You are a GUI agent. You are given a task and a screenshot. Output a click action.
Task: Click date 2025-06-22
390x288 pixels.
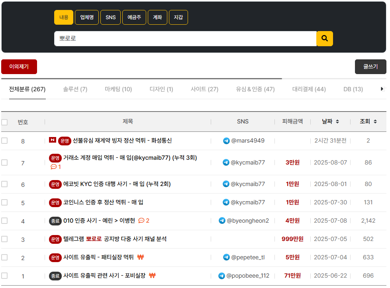[330, 276]
